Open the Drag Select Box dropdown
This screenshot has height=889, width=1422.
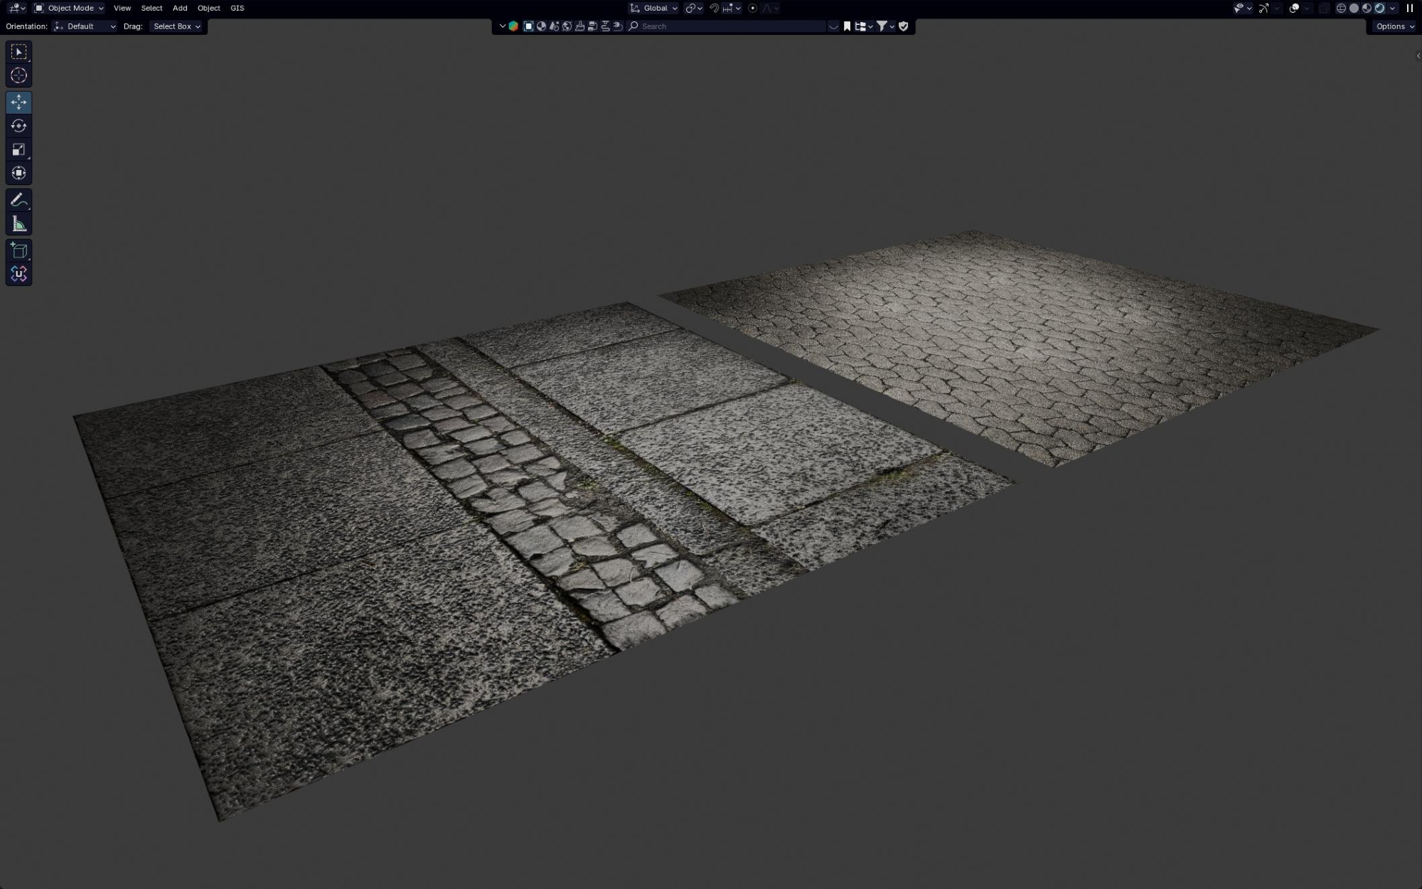point(176,26)
